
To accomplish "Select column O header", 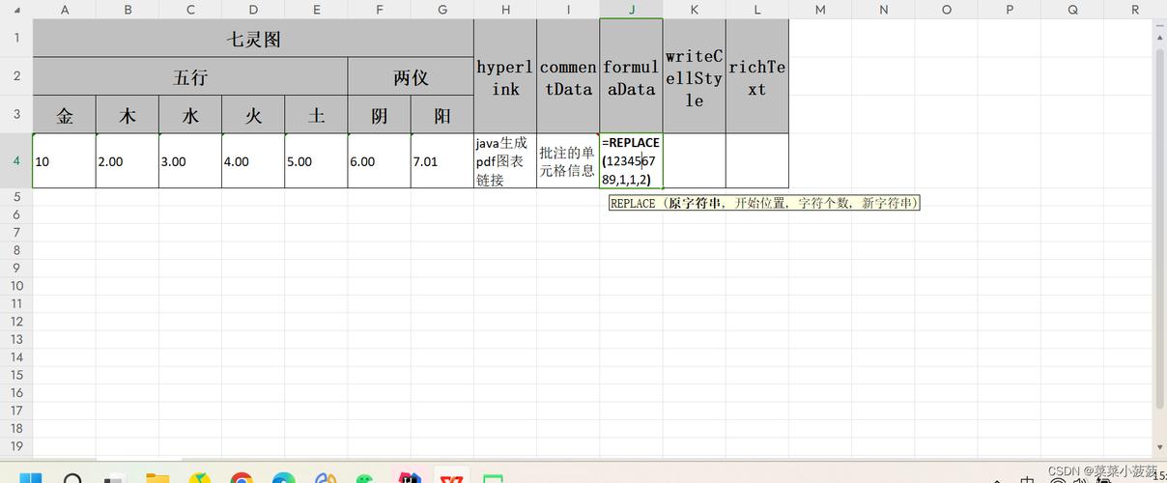I will point(946,10).
